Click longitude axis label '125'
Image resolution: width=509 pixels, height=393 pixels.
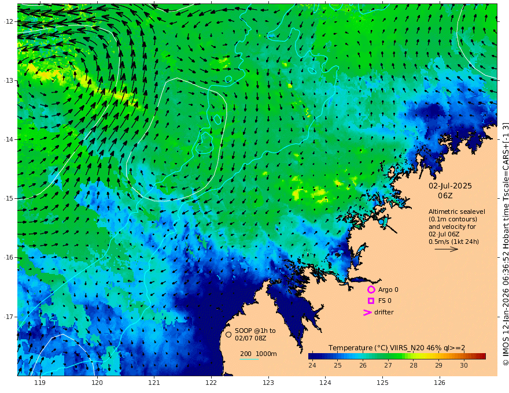(382, 383)
